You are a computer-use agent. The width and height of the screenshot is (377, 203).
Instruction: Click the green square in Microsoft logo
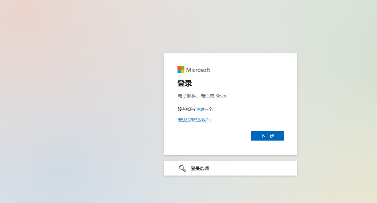point(183,68)
